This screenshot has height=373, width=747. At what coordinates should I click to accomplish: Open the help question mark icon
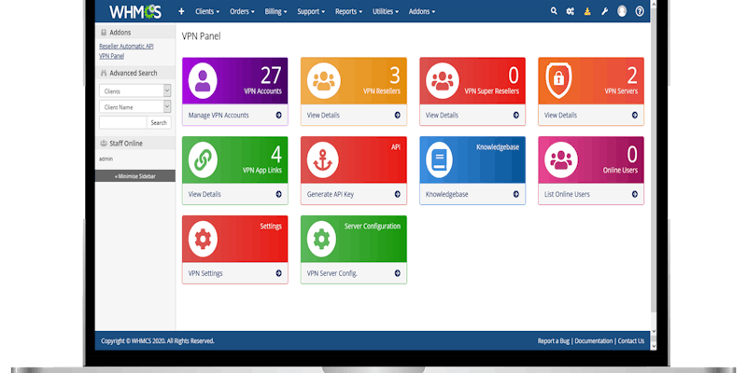(x=640, y=11)
